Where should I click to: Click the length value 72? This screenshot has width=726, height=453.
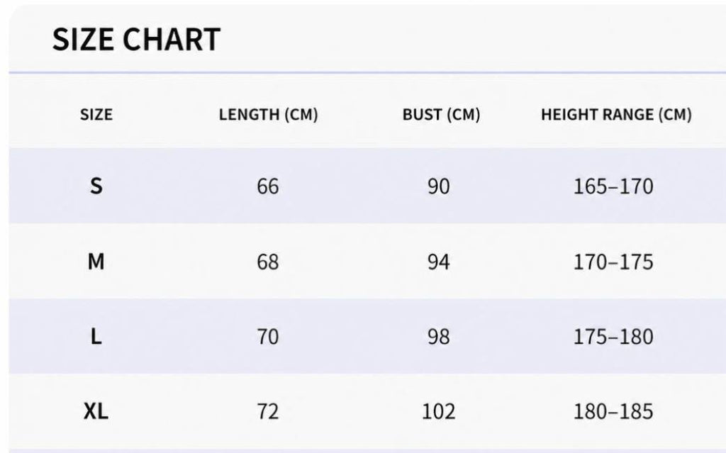point(268,411)
